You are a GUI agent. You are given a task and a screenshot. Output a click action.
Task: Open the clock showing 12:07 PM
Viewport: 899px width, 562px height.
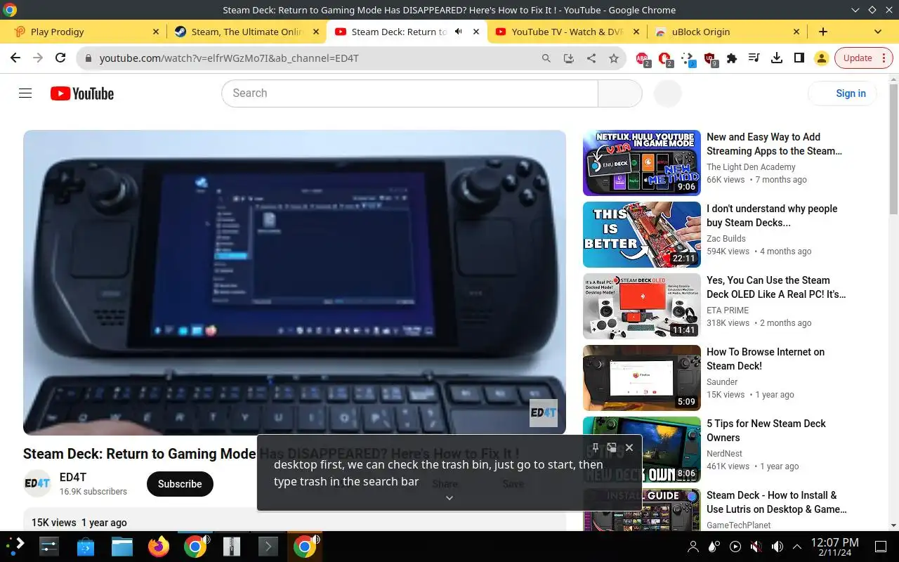point(834,547)
